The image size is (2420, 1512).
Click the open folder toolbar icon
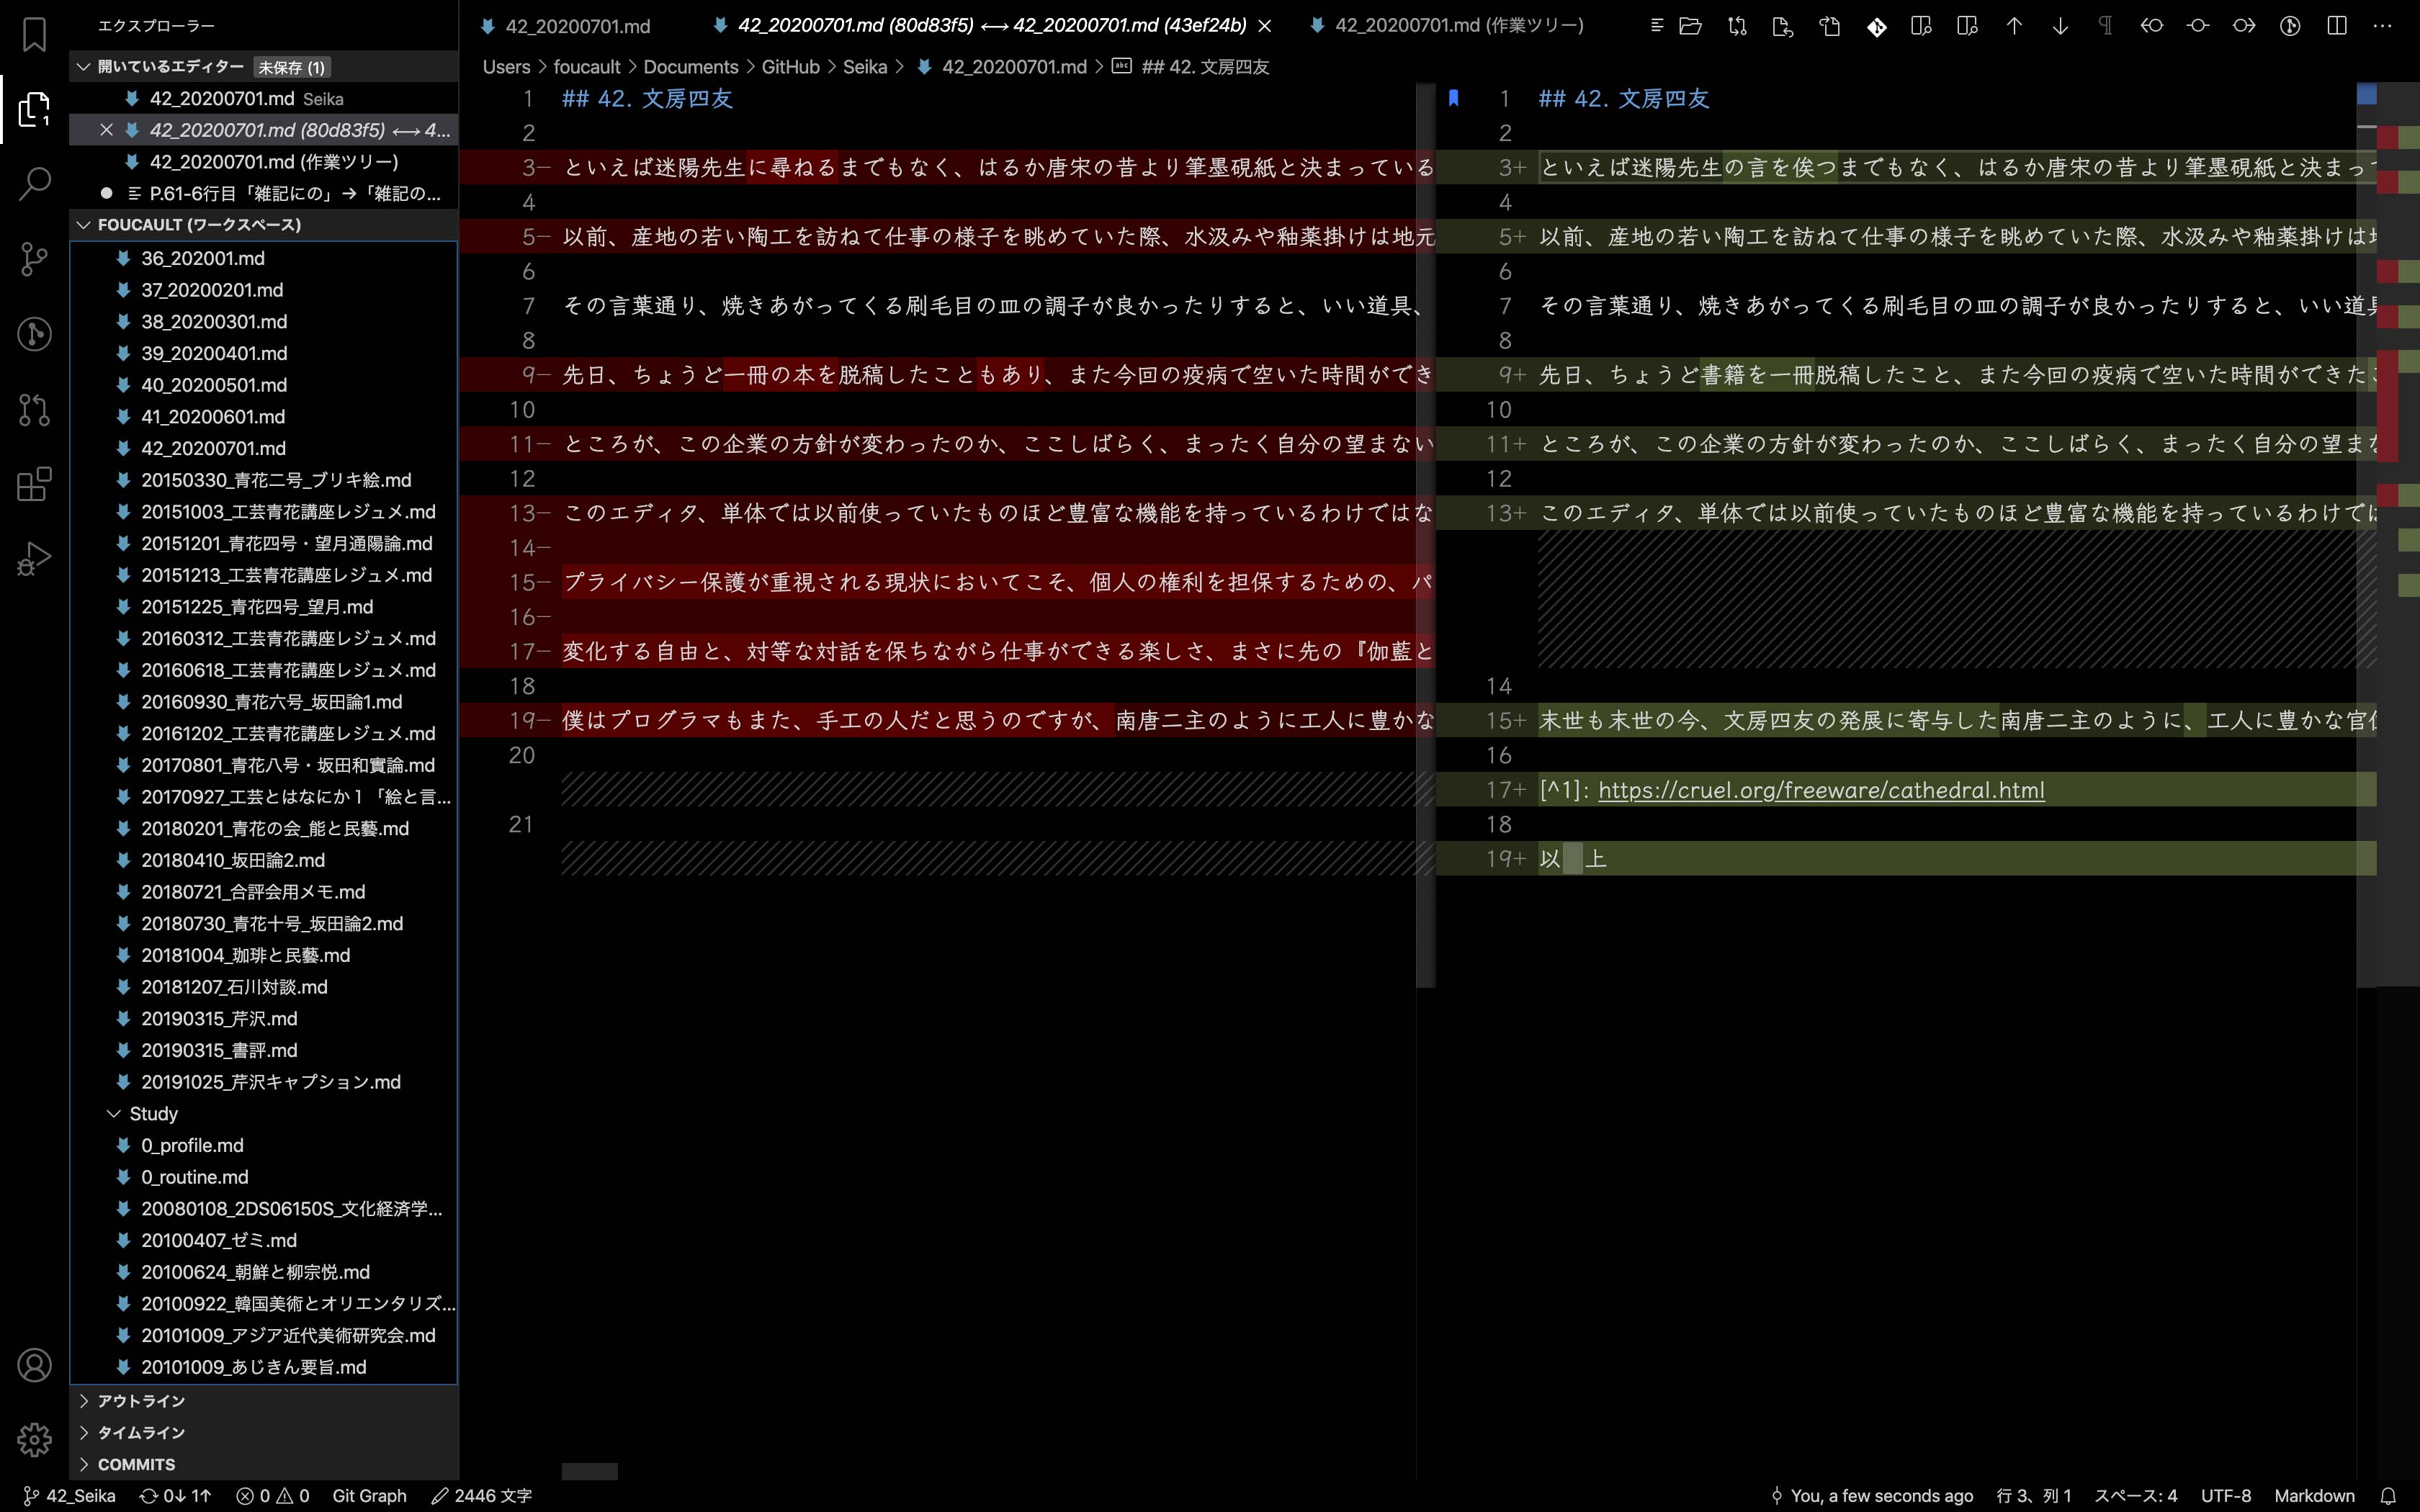(1690, 26)
